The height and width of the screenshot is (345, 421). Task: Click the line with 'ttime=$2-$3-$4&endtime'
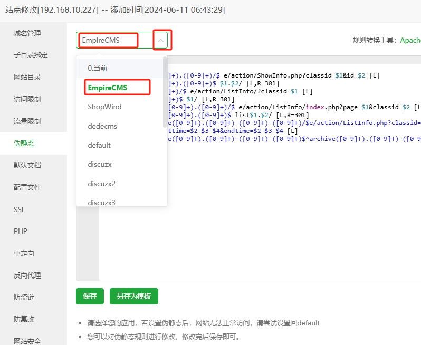(233, 131)
